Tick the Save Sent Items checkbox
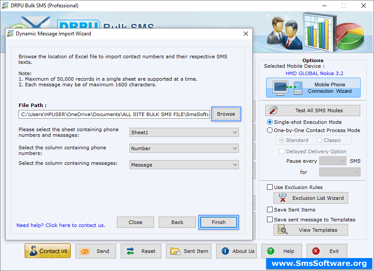This screenshot has height=271, width=374. pyautogui.click(x=270, y=209)
